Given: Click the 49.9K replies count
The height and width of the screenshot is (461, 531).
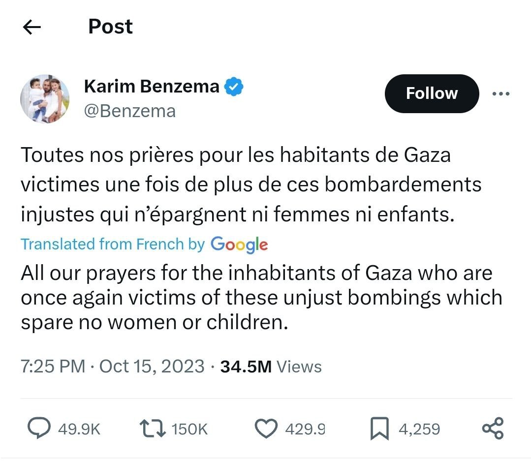Looking at the screenshot, I should 79,430.
